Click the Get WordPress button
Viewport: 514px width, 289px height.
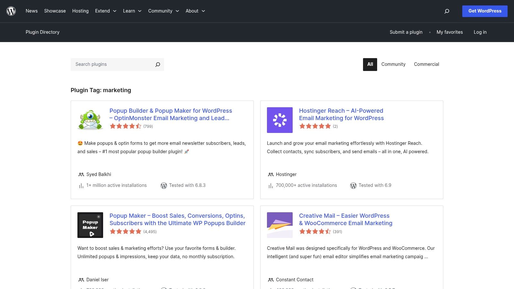(x=485, y=11)
